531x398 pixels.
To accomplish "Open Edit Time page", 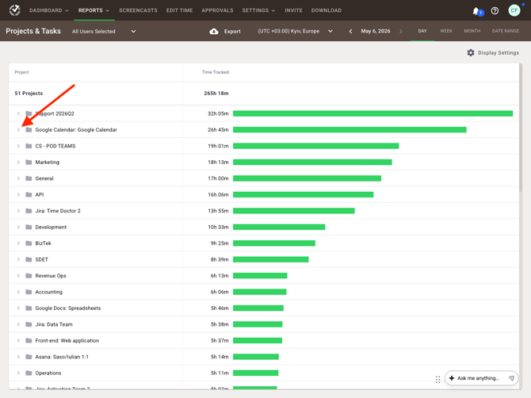I will click(x=179, y=10).
